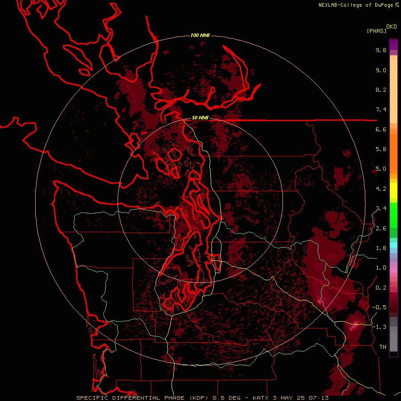Image resolution: width=401 pixels, height=401 pixels.
Task: Select the 5.8 legend value
Action: point(381,149)
